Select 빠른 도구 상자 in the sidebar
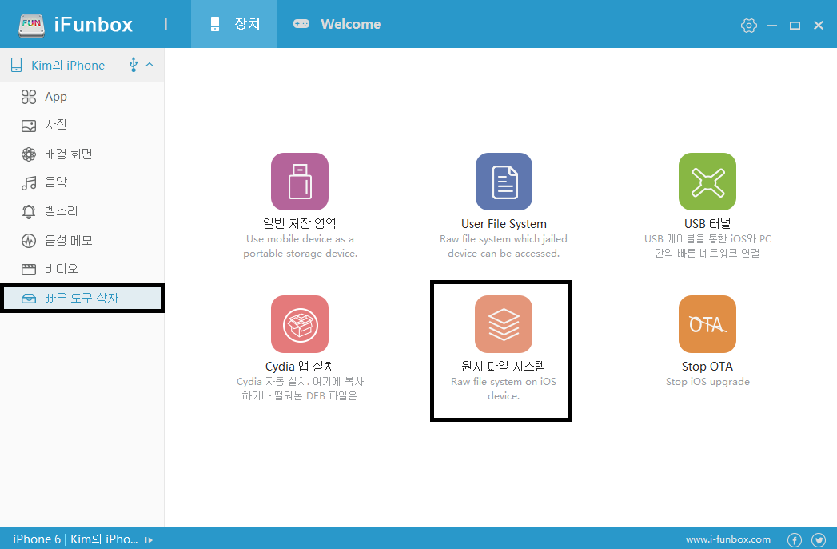 (x=82, y=299)
